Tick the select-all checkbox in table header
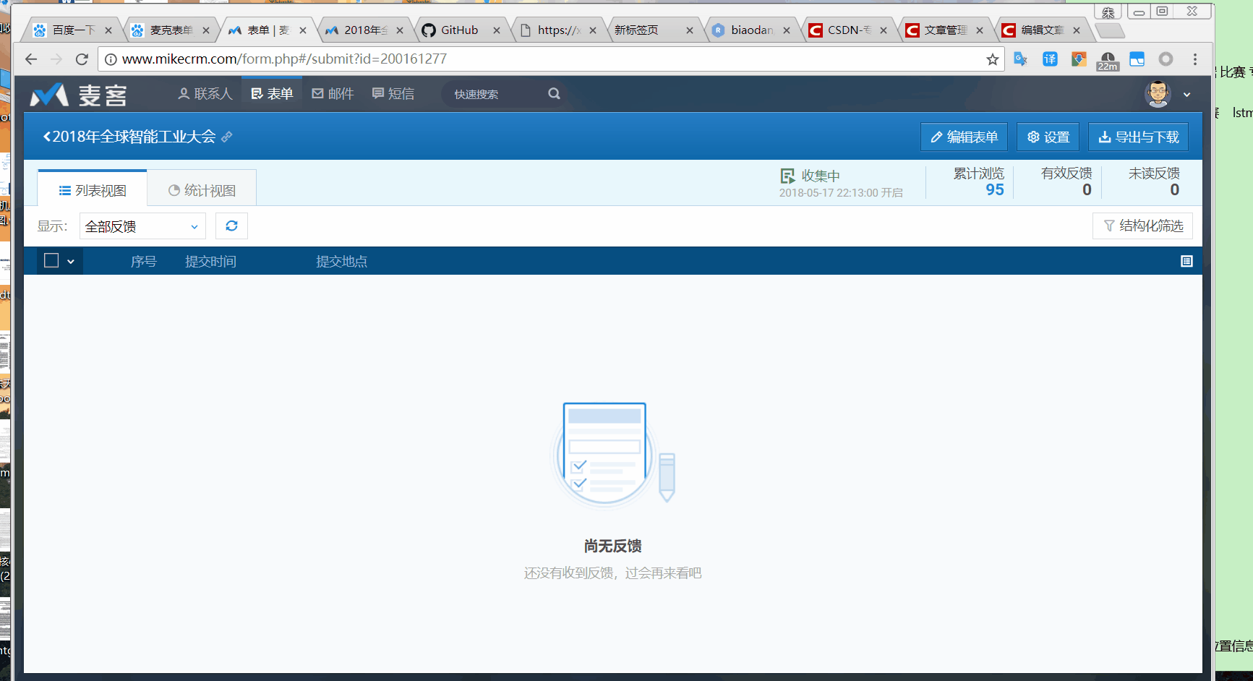 (51, 260)
